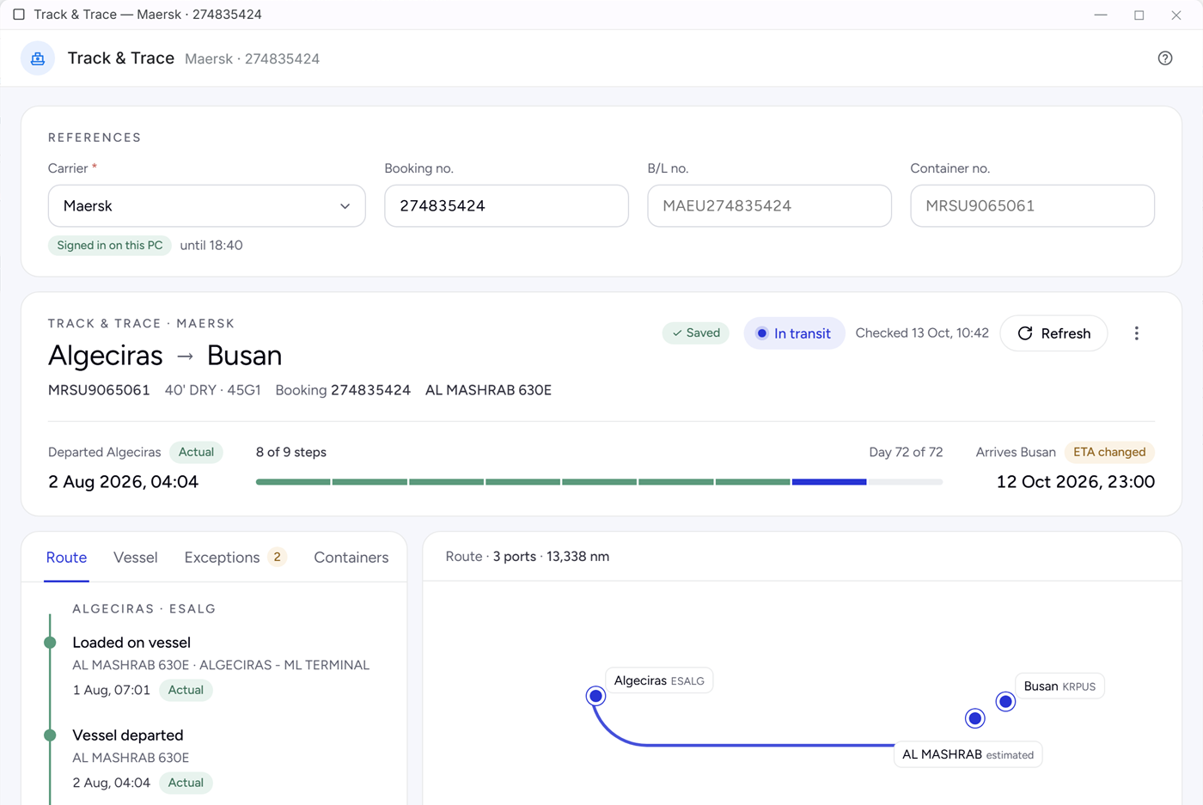Click the ship icon beside Track & Trace
The image size is (1203, 805).
click(38, 58)
